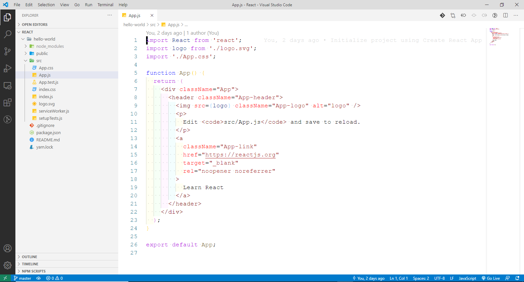Change indentation via Spaces: 2
This screenshot has width=524, height=282.
pos(421,278)
